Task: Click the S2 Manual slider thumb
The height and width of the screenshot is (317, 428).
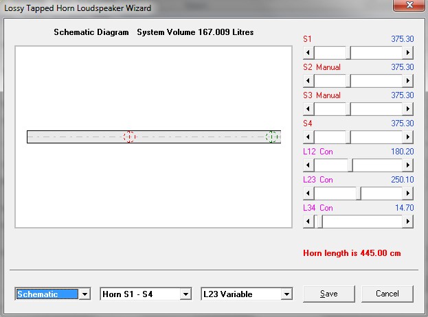Action: coord(348,81)
